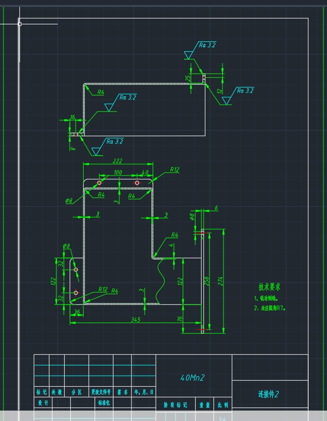The width and height of the screenshot is (327, 421).
Task: Select requirement line 2 未注圆角R7
Action: [269, 308]
